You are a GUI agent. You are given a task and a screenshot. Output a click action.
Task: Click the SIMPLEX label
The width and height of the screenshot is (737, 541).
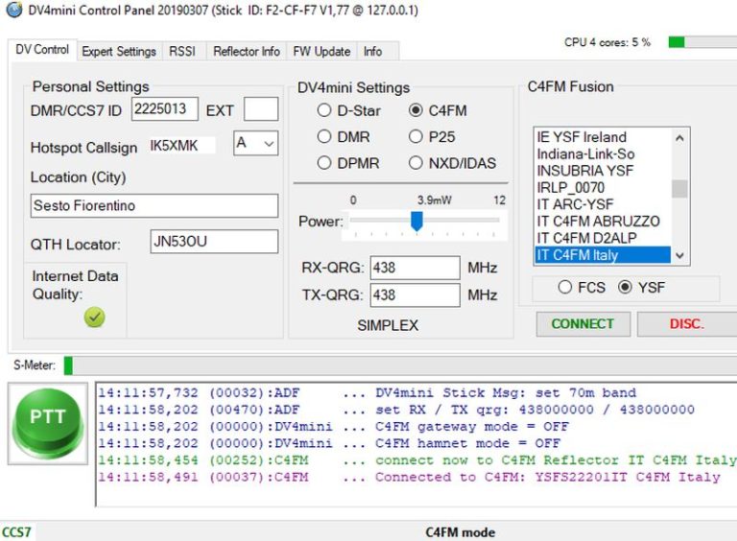388,325
